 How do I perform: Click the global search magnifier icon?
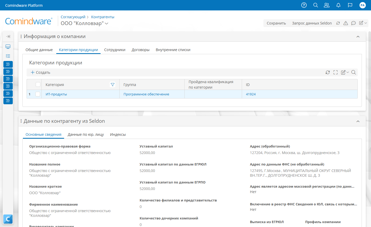(x=316, y=5)
